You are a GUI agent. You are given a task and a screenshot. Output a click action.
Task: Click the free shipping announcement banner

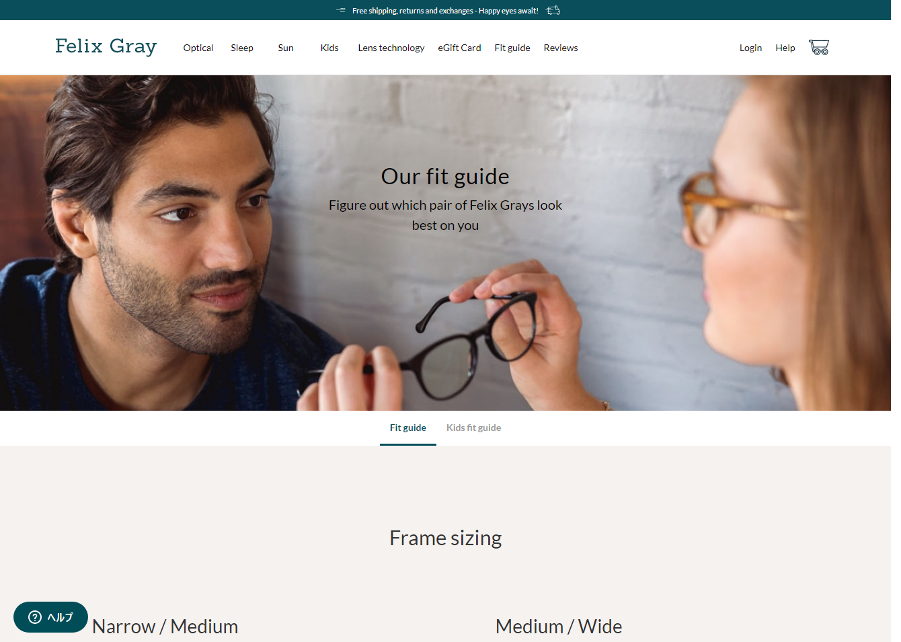pos(445,10)
